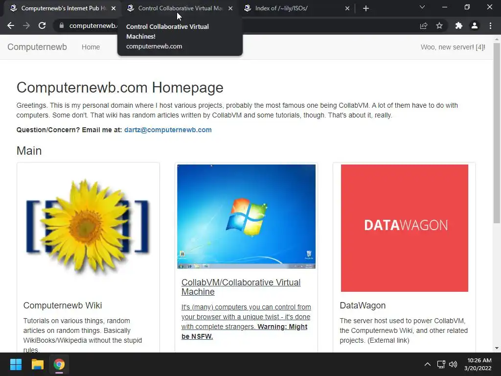Click the CollabVM description warning link
Image resolution: width=501 pixels, height=376 pixels.
pos(246,322)
